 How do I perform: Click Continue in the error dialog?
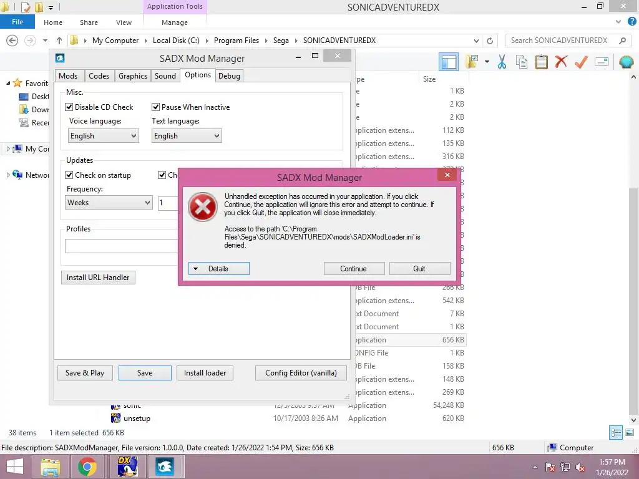[354, 268]
